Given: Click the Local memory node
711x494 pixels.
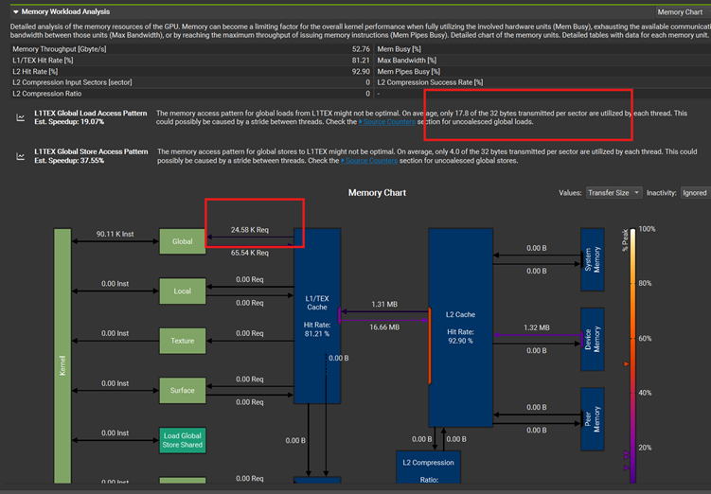Looking at the screenshot, I should pyautogui.click(x=183, y=291).
